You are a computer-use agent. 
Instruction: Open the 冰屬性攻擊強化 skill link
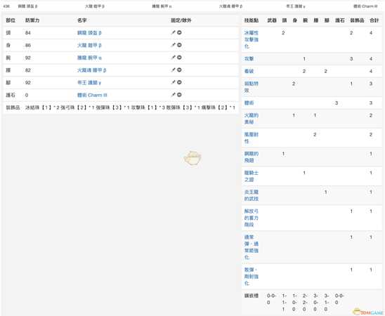point(252,39)
